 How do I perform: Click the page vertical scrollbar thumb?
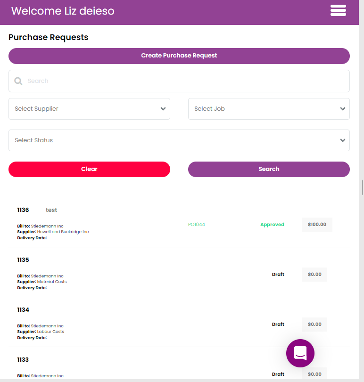[x=363, y=187]
